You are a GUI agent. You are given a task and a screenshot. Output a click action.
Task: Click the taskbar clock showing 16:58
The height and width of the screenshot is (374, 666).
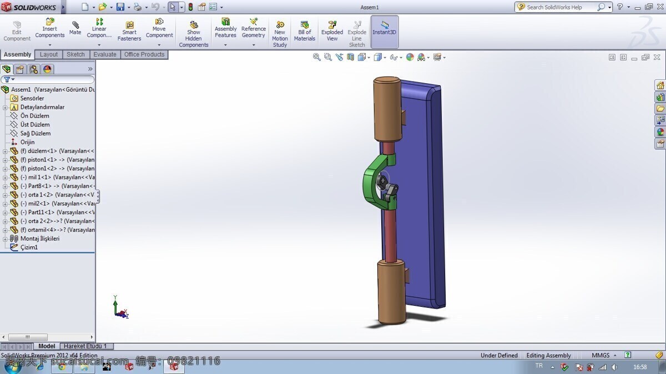(x=640, y=367)
